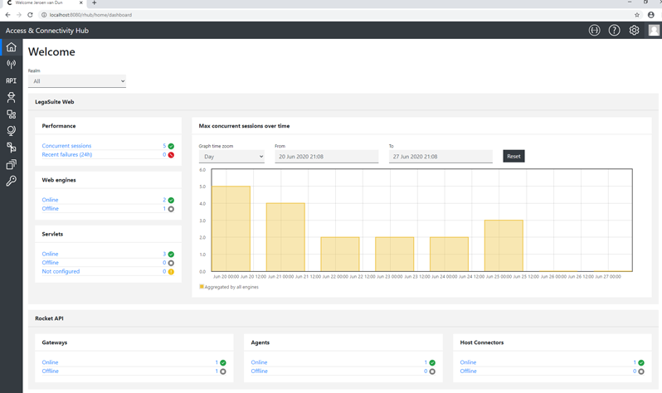
Task: Open the Home dashboard sidebar icon
Action: [x=12, y=47]
